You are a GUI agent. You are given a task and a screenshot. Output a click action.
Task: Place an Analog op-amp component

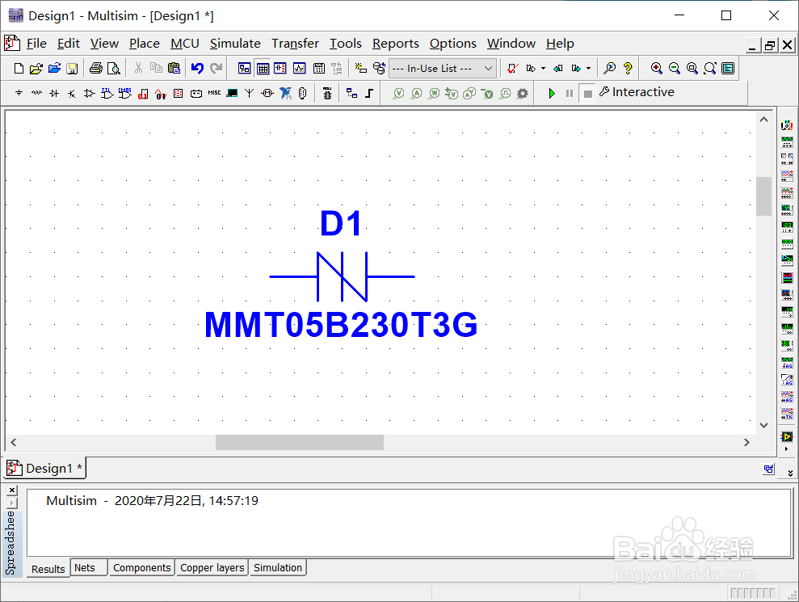(89, 93)
